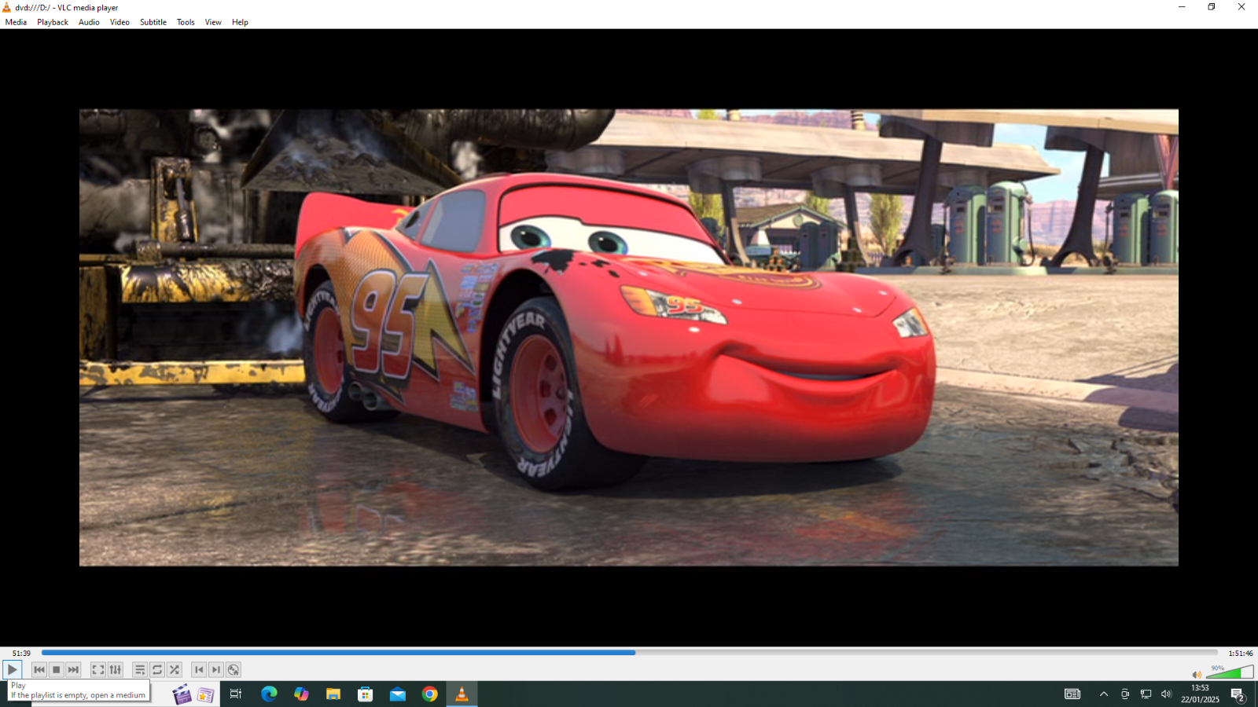
Task: Launch Microsoft Edge from taskbar
Action: tap(269, 694)
